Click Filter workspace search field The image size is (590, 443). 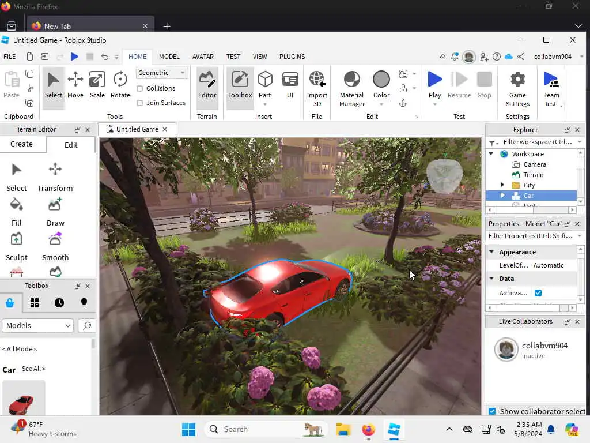point(538,142)
